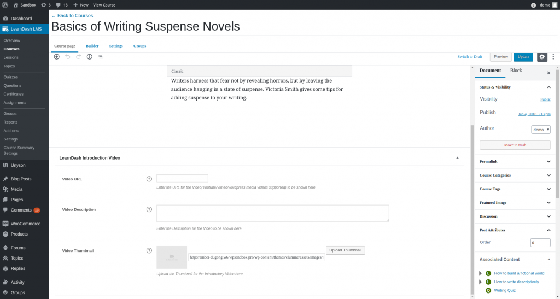Click the Back to Courses link

[x=72, y=16]
